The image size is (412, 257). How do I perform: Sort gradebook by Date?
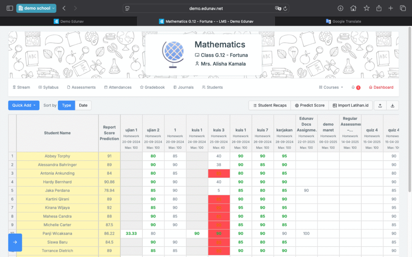pyautogui.click(x=83, y=105)
